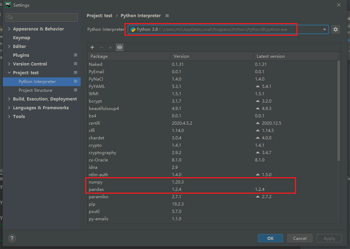Click the PyCharm logo in title bar
This screenshot has height=249, width=350.
click(8, 5)
